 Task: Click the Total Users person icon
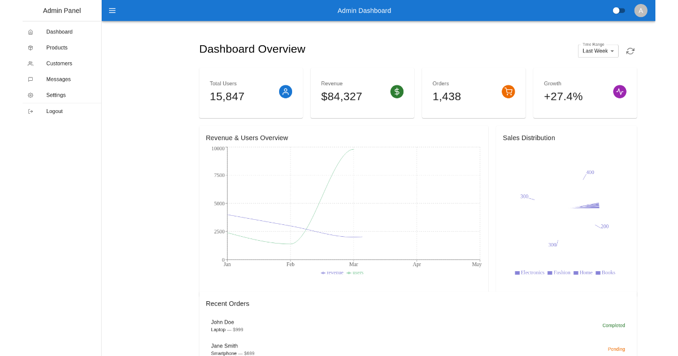(285, 91)
